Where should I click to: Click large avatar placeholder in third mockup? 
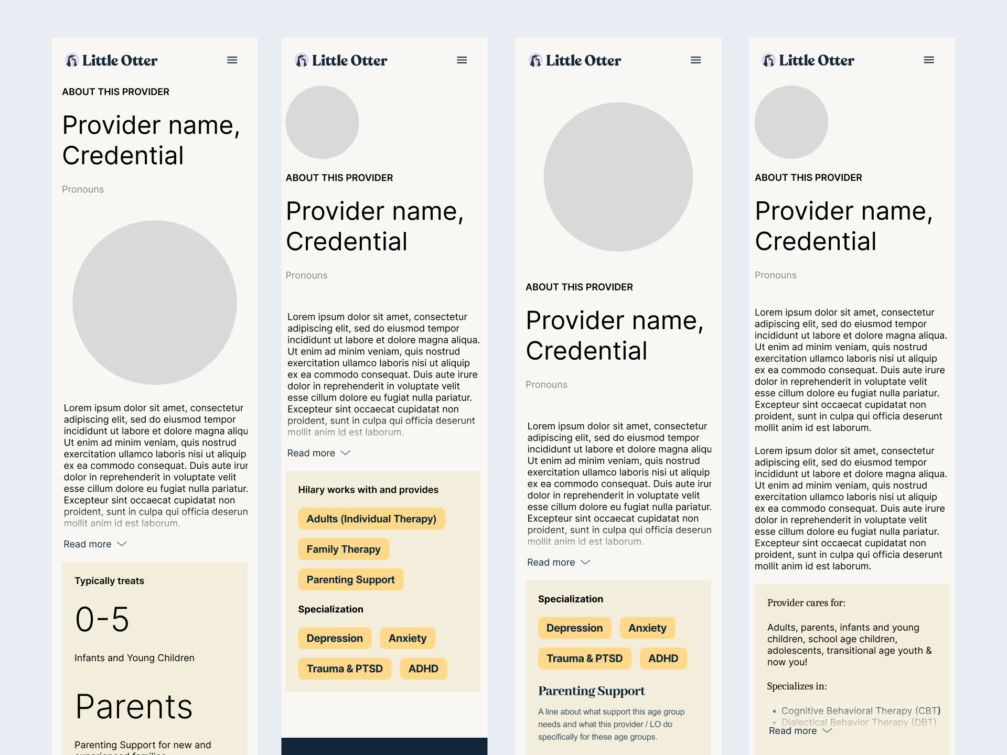pyautogui.click(x=618, y=177)
